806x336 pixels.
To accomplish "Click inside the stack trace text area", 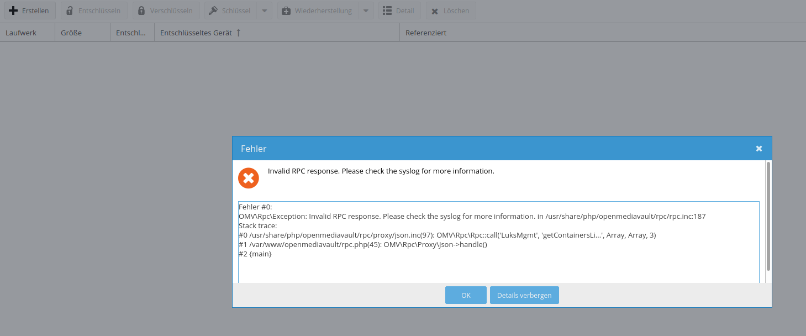I will tap(497, 243).
